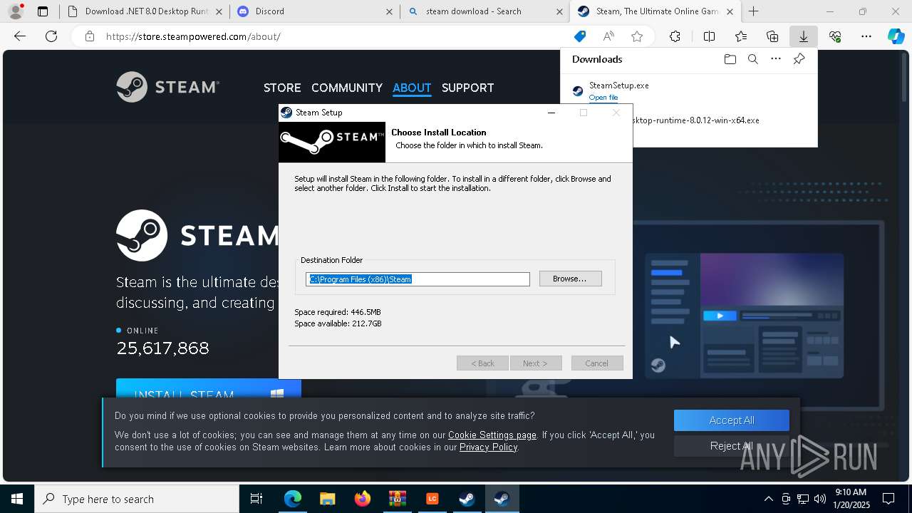Viewport: 912px width, 513px height.
Task: Open Microsoft Edge from taskbar
Action: (x=293, y=499)
